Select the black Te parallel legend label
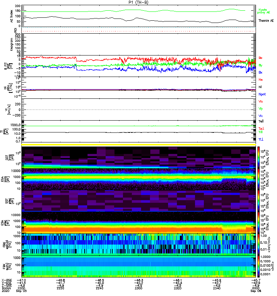The height and width of the screenshot is (296, 277). click(261, 121)
